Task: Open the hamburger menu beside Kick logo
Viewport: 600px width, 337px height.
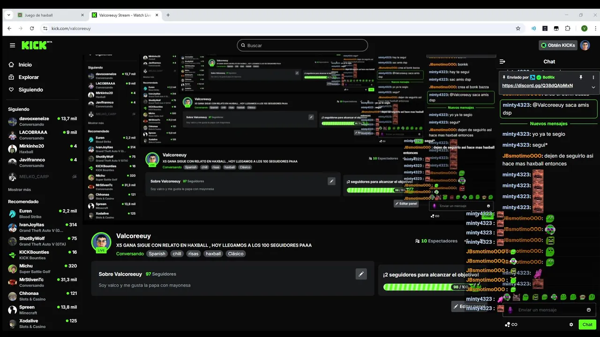Action: coord(12,45)
